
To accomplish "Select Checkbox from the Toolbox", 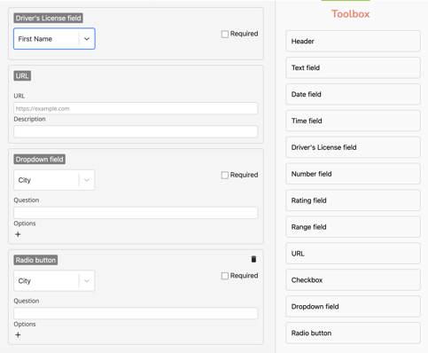I will point(353,280).
